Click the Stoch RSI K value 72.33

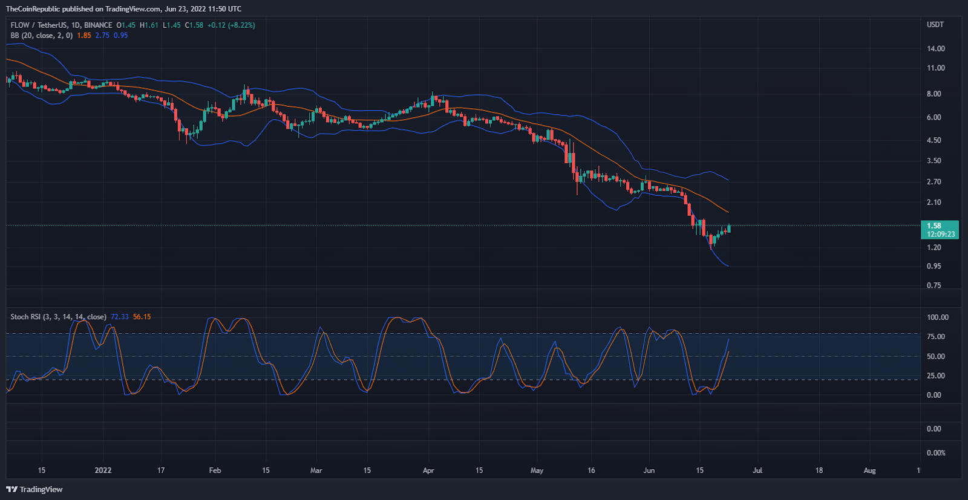pyautogui.click(x=120, y=317)
